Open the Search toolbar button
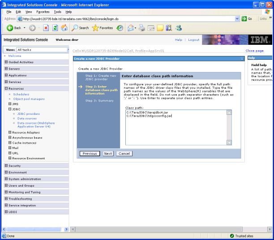Viewport: 274px width, 240px height. coord(80,28)
